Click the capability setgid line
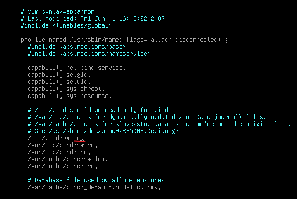The image size is (297, 199). 59,75
